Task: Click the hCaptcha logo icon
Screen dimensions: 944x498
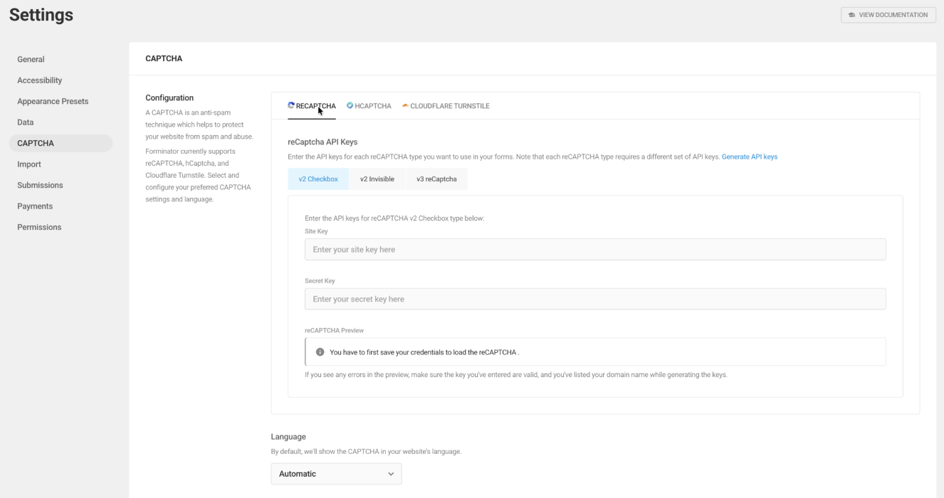Action: point(350,105)
